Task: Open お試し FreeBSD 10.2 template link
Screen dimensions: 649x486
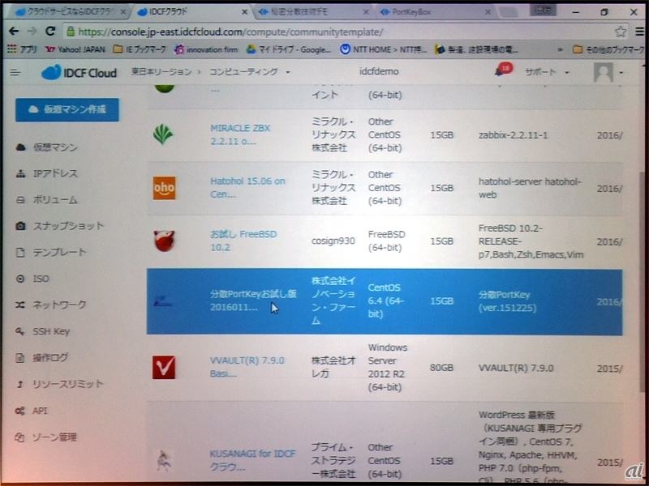Action: click(x=243, y=241)
